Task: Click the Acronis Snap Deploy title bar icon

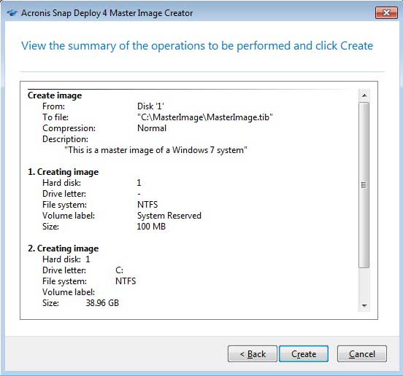Action: [x=12, y=13]
